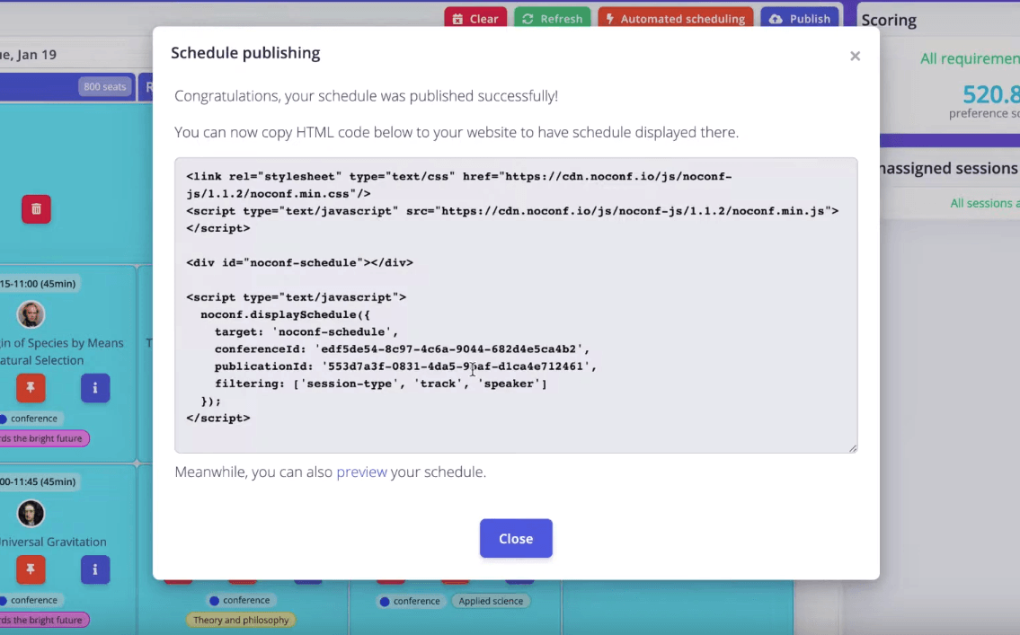Click inside the HTML code text area
Viewport: 1020px width, 635px height.
(516, 304)
